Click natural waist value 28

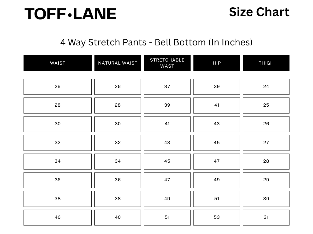[x=118, y=105]
